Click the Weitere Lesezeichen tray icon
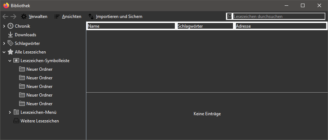This screenshot has width=328, height=140. tap(16, 121)
